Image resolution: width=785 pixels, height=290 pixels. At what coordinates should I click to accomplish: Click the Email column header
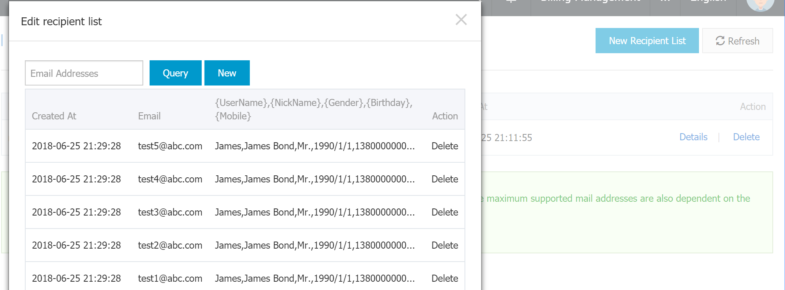pos(149,116)
